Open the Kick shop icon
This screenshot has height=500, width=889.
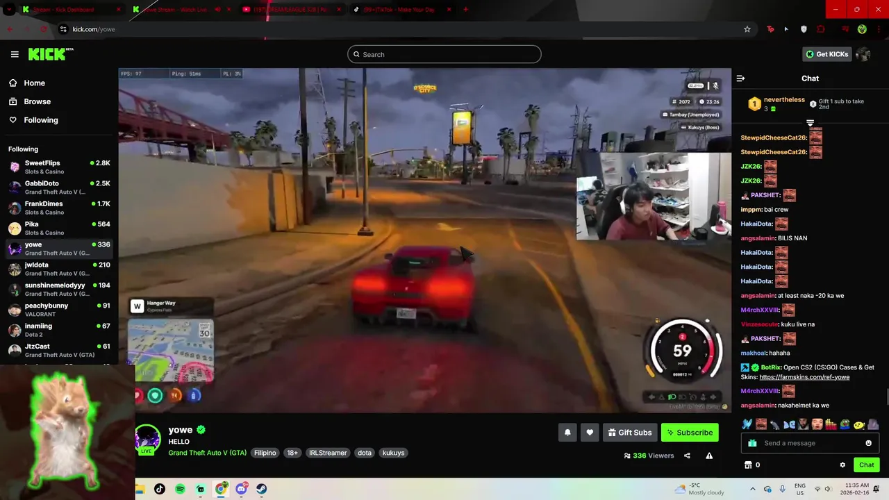748,465
